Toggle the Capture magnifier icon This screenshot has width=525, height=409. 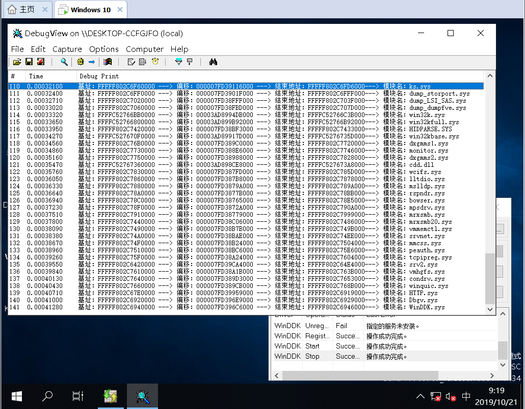point(64,62)
